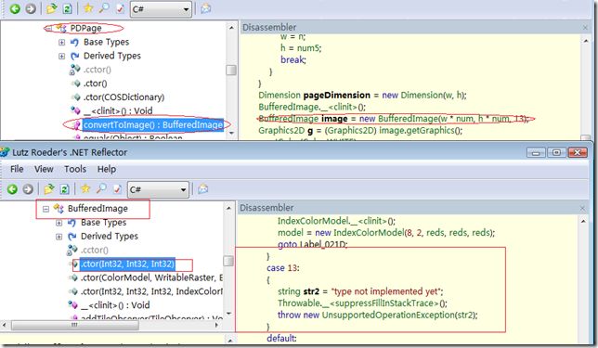
Task: Click scroll-up arrow of upper Disassembler
Action: tap(586, 41)
